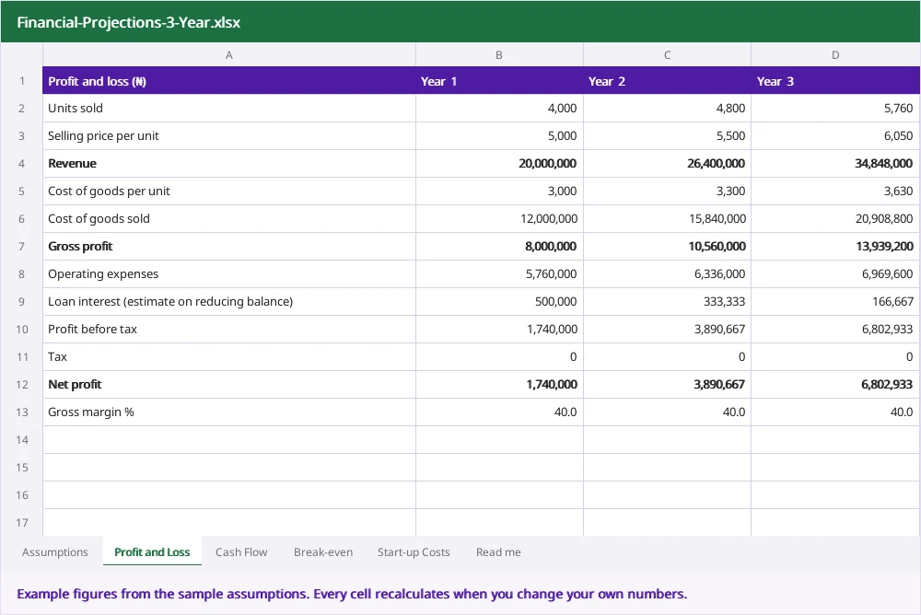This screenshot has height=615, width=921.
Task: Click Year 3 operating expenses 6,969,600
Action: (835, 273)
